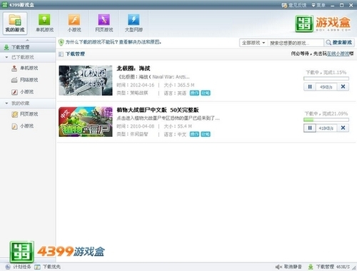Open the 在线小游戏 link
The height and width of the screenshot is (271, 357).
click(x=338, y=53)
